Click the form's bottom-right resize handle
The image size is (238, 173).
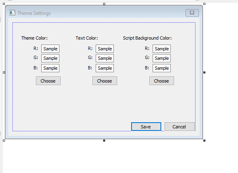point(204,141)
